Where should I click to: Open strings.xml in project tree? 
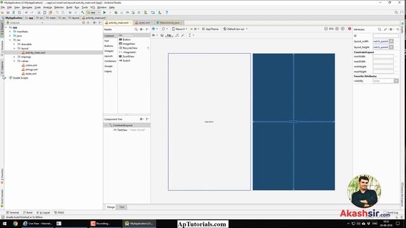(32, 70)
